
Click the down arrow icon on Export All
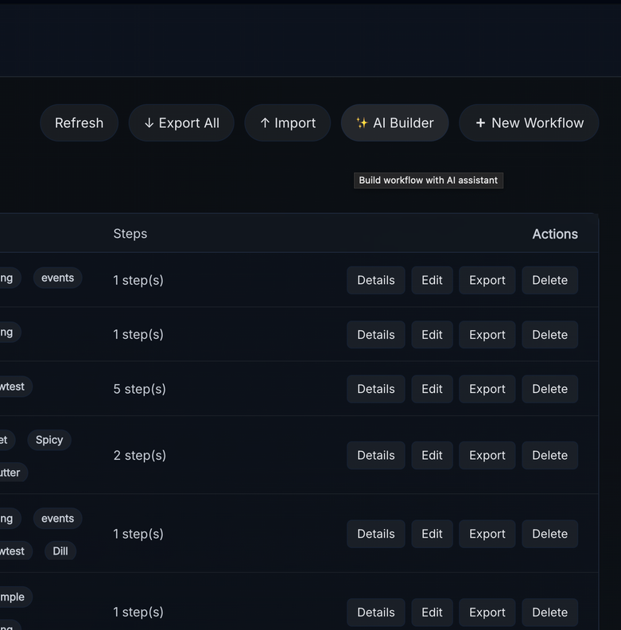point(149,123)
